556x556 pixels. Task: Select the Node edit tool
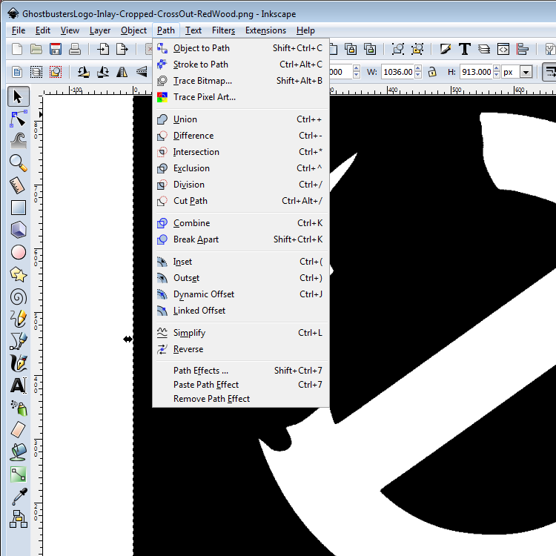pos(18,119)
